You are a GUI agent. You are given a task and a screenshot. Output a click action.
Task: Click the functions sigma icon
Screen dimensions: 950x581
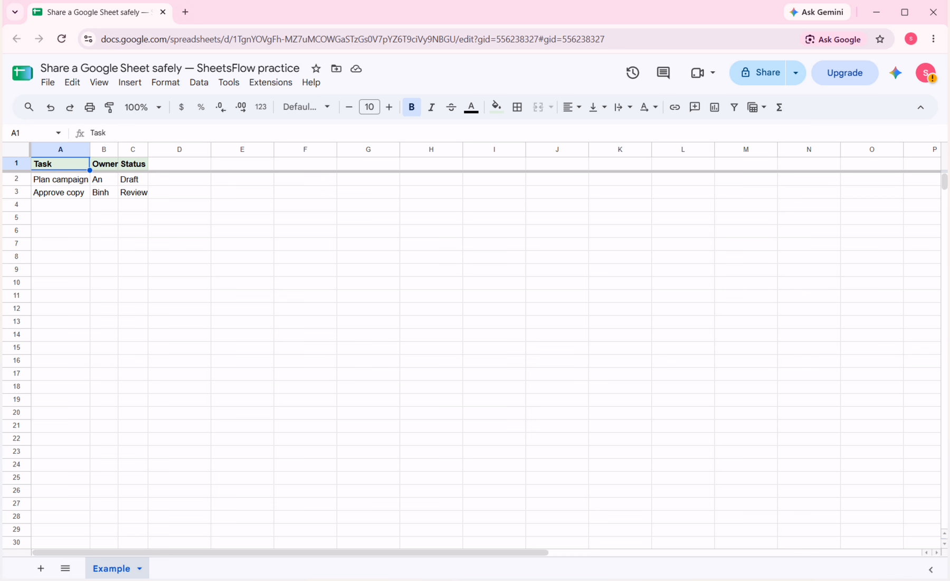[x=779, y=107]
